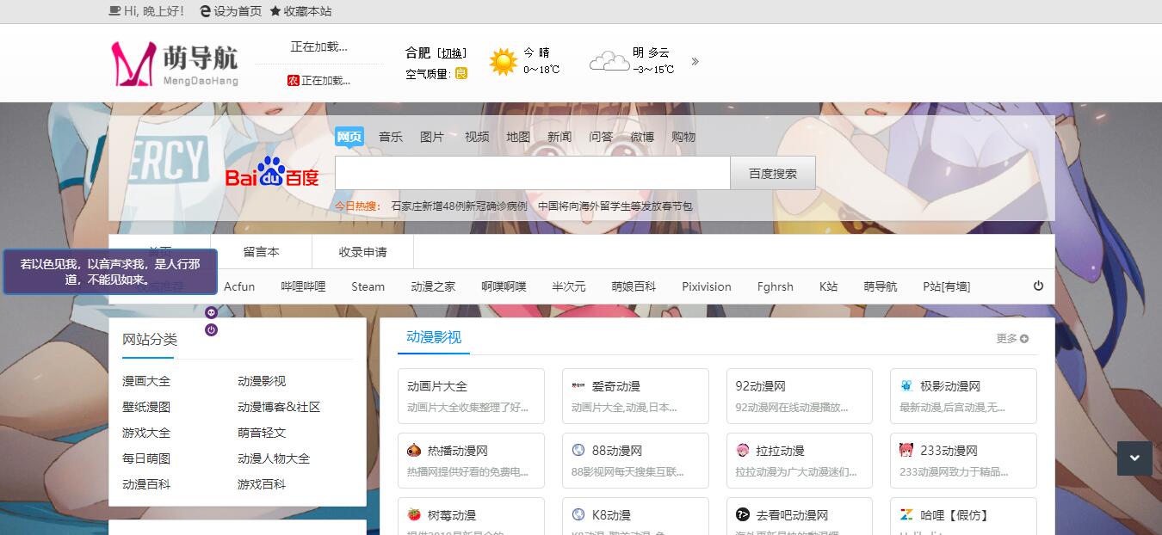Click the dark scroll-down chevron button
The width and height of the screenshot is (1162, 535).
[1134, 458]
